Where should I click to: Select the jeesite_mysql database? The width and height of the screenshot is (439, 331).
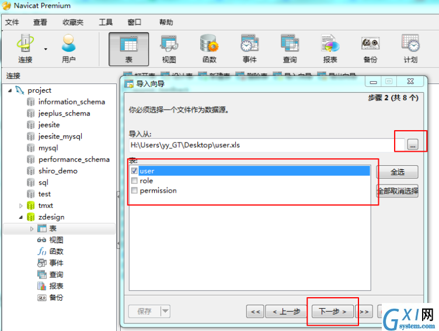point(60,137)
